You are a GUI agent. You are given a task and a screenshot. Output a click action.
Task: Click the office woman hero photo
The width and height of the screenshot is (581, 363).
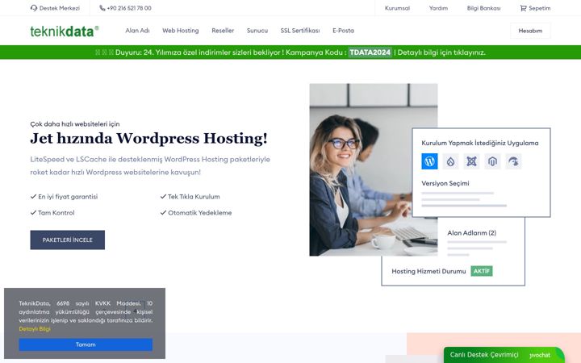(x=374, y=169)
